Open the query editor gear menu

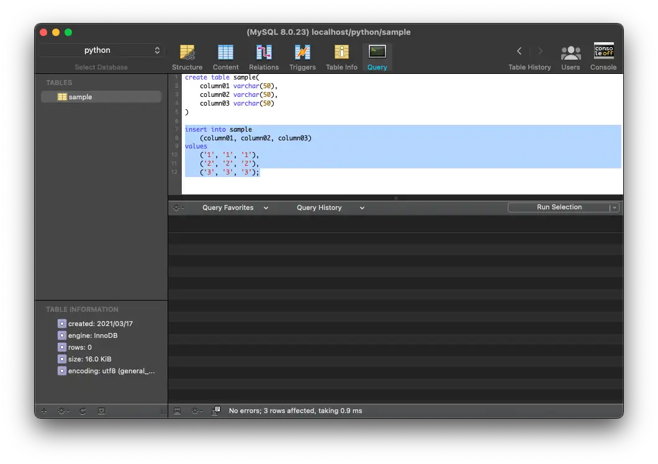179,208
